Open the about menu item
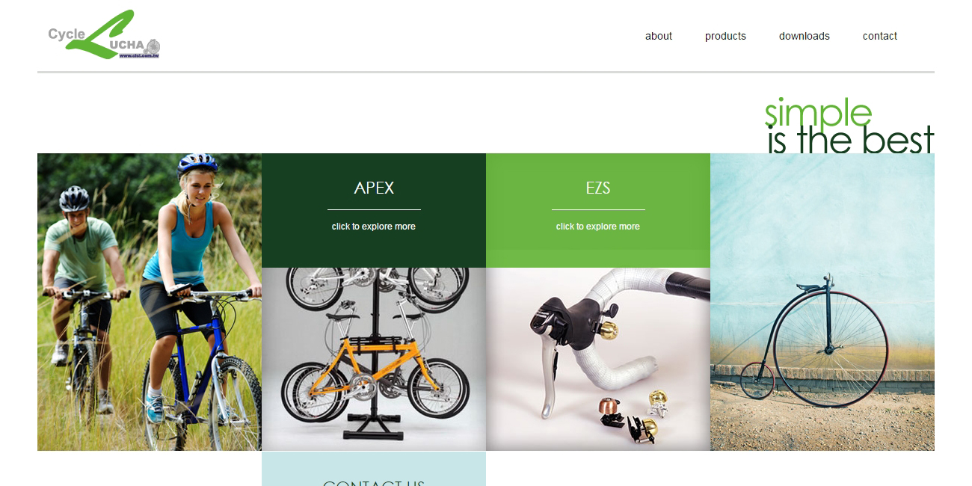This screenshot has width=972, height=486. click(x=659, y=36)
